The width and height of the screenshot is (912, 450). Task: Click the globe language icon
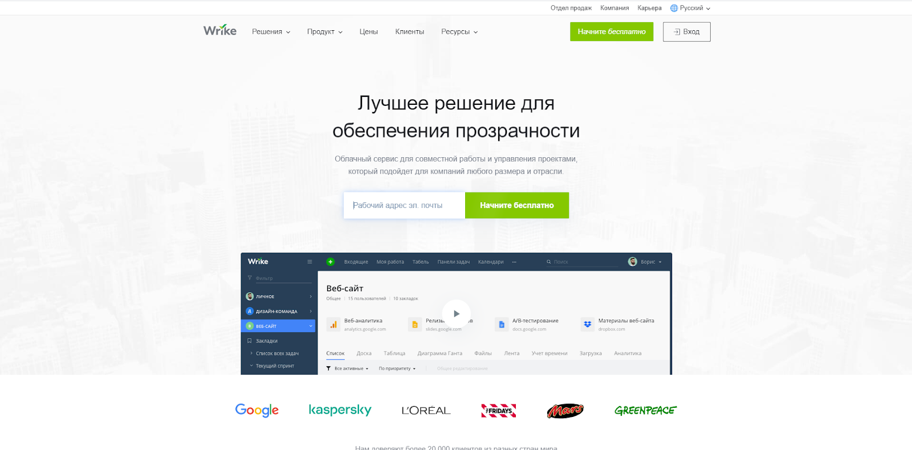(674, 8)
